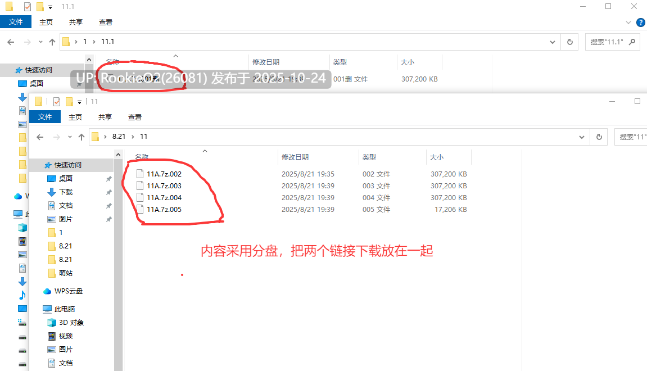Open quick access toolbar dropdown in window 11
The image size is (647, 371).
pyautogui.click(x=79, y=102)
